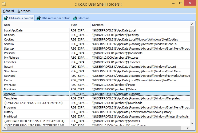Sort by the Données column header
This screenshot has height=133, width=198.
(140, 25)
